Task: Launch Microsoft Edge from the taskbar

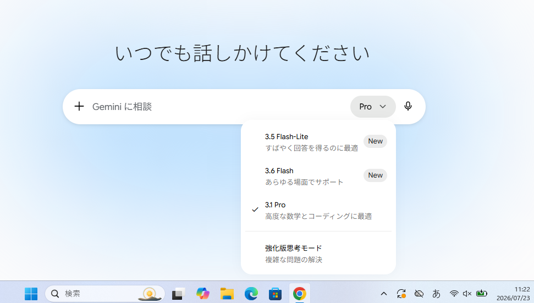Action: (251, 294)
